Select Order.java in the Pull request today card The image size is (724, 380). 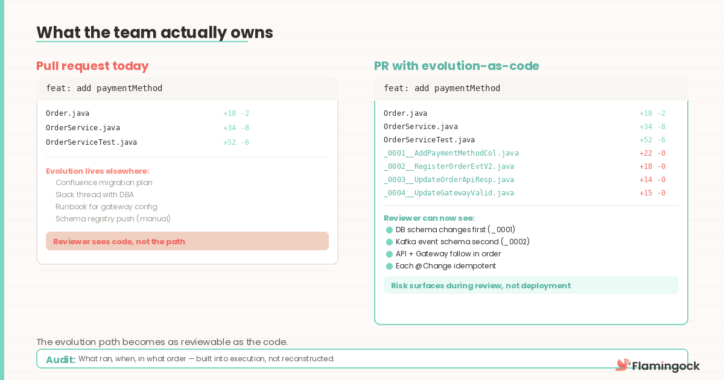tap(68, 113)
